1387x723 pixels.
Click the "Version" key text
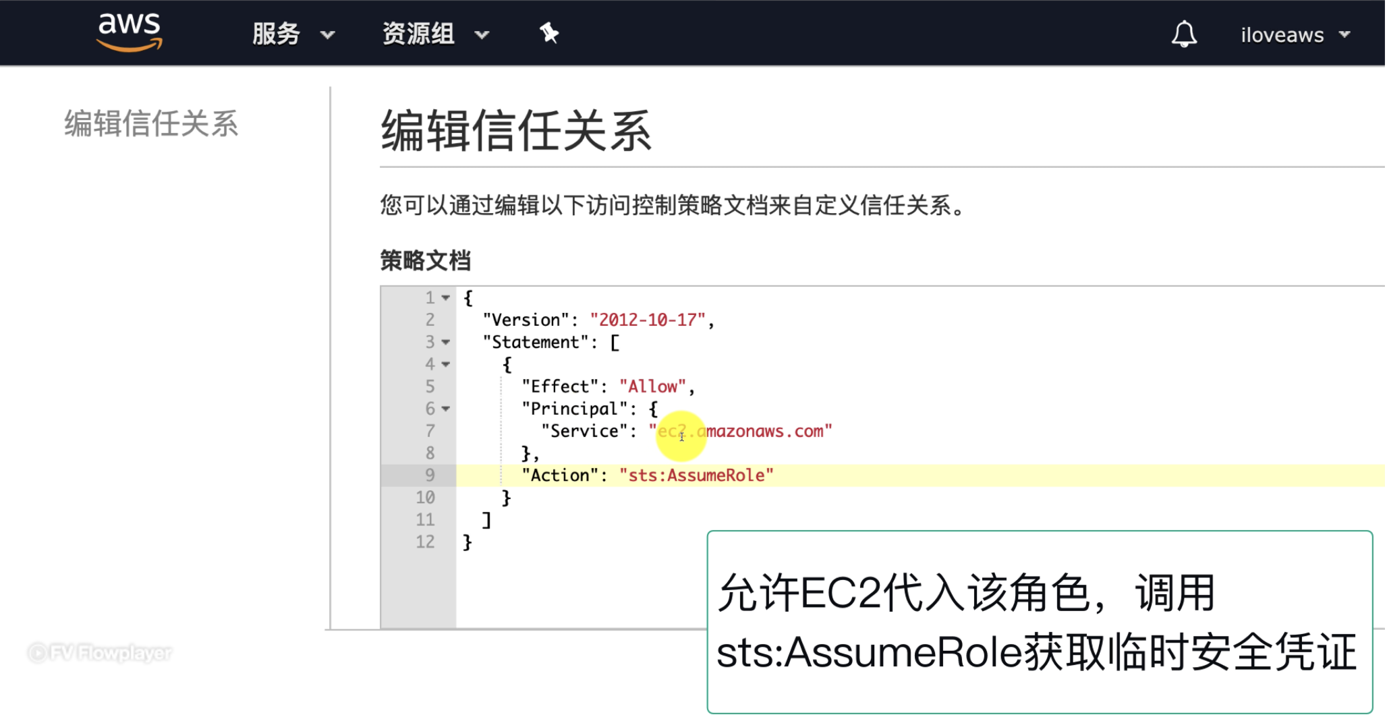[x=526, y=320]
